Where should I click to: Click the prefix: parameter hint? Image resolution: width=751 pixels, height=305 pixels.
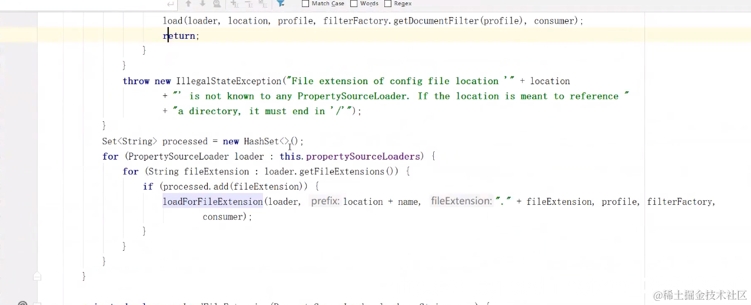point(325,201)
